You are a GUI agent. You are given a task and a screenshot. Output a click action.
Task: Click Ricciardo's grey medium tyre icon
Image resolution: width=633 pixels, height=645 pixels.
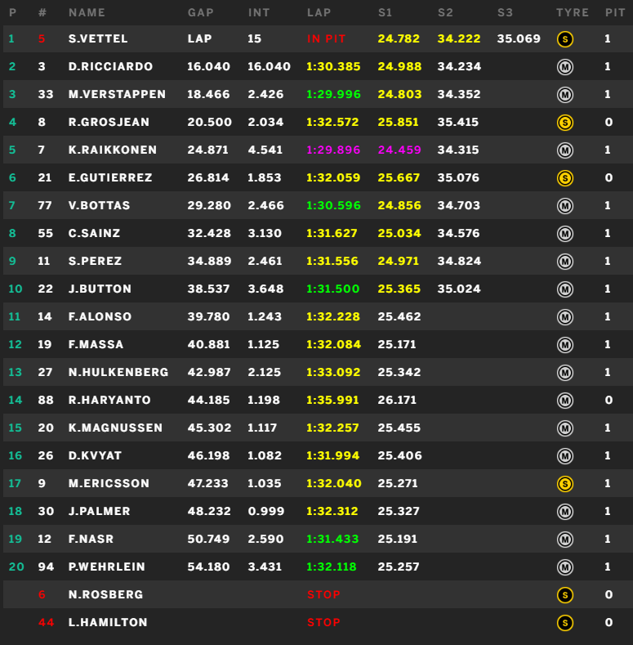click(x=564, y=67)
